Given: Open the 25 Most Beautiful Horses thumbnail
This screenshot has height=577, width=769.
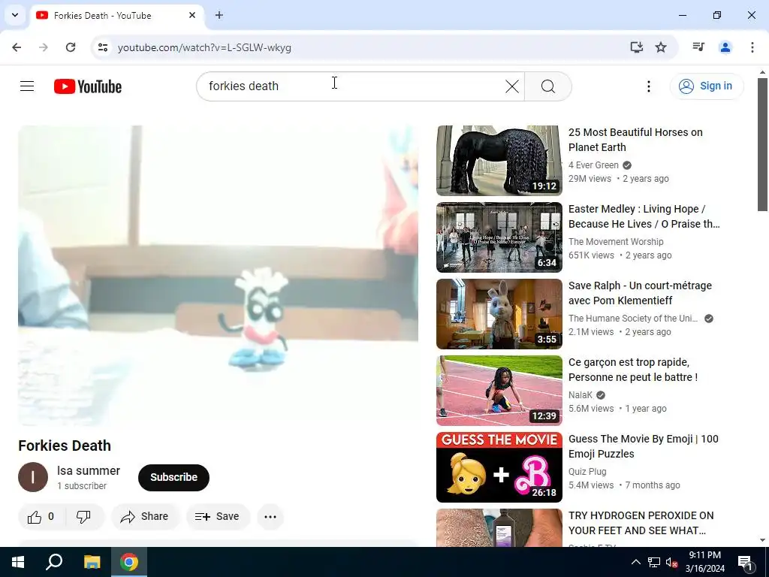Looking at the screenshot, I should click(x=499, y=161).
